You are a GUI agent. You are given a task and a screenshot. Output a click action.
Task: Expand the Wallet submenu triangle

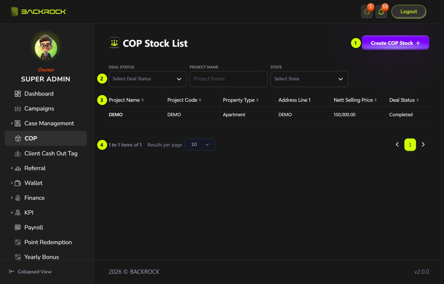[12, 183]
